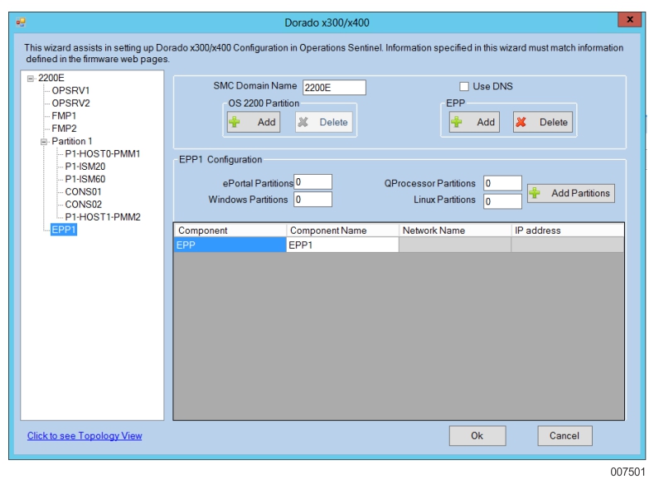Click the grey X icon on the OS 2200 Partition Delete button
The width and height of the screenshot is (654, 484).
click(x=303, y=122)
